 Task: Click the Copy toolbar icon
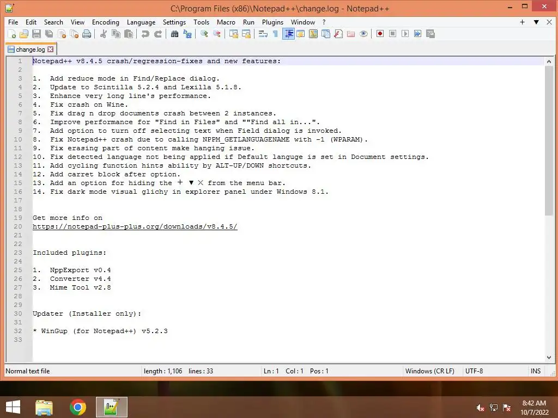[116, 34]
